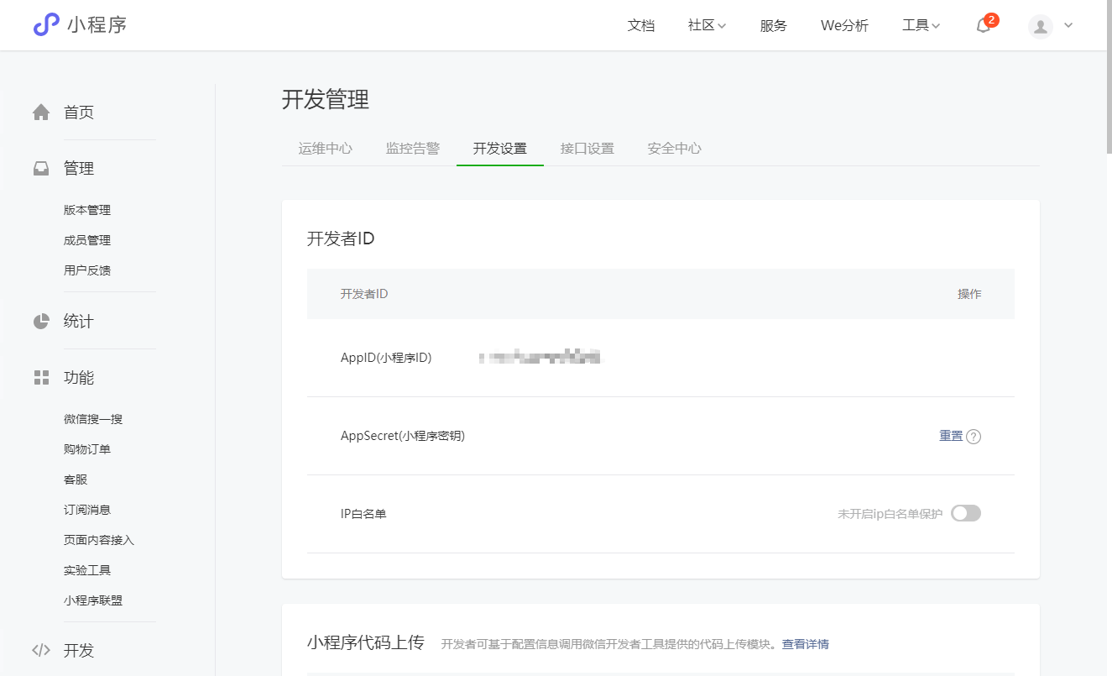Open 客服 in the sidebar
The image size is (1112, 676).
pyautogui.click(x=76, y=479)
